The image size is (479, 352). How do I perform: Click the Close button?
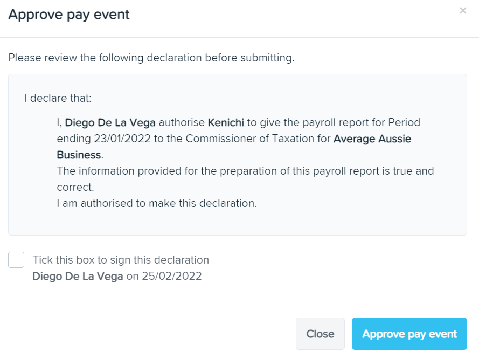[x=320, y=334]
